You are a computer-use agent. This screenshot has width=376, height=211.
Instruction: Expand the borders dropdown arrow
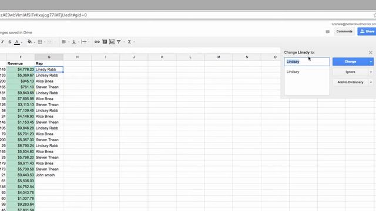(x=45, y=42)
